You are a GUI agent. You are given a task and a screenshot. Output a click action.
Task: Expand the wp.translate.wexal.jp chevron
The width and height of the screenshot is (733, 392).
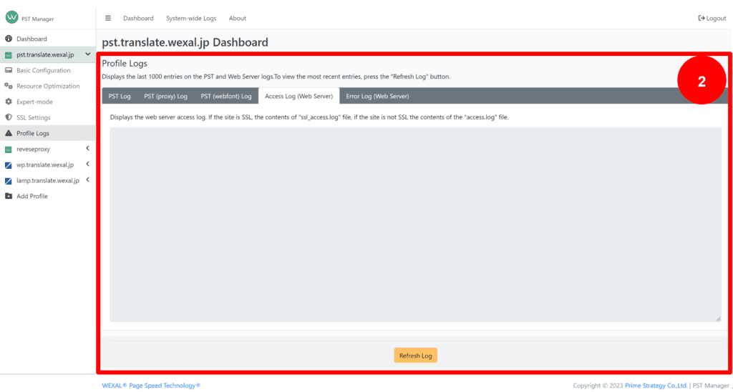point(87,165)
